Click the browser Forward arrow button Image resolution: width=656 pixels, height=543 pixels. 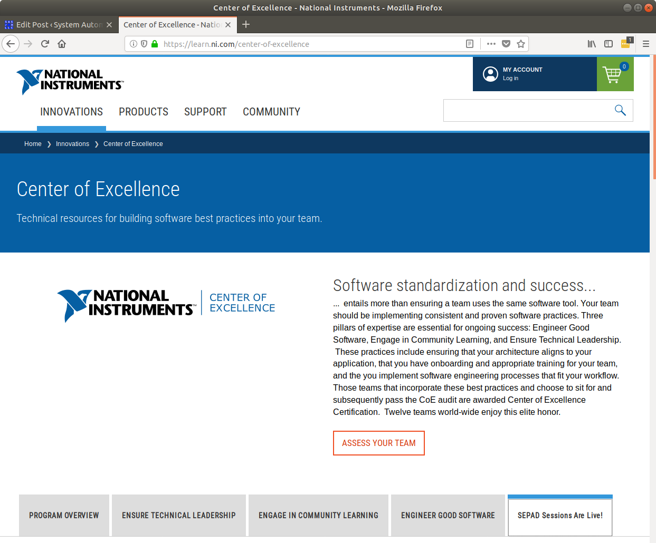[28, 44]
